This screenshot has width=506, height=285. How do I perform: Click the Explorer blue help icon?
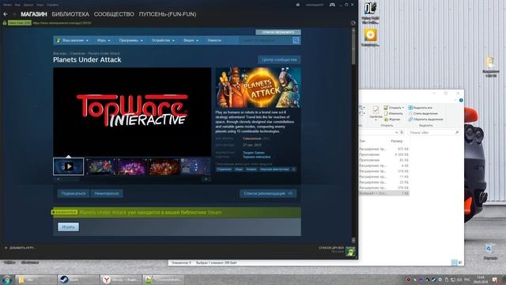pyautogui.click(x=461, y=101)
